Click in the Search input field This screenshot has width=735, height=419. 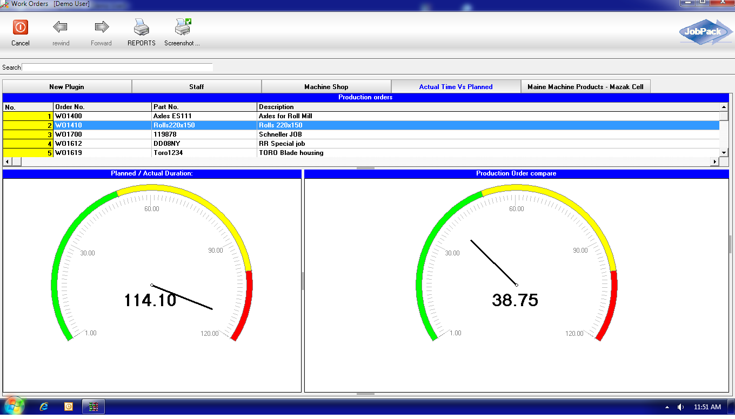pos(117,67)
